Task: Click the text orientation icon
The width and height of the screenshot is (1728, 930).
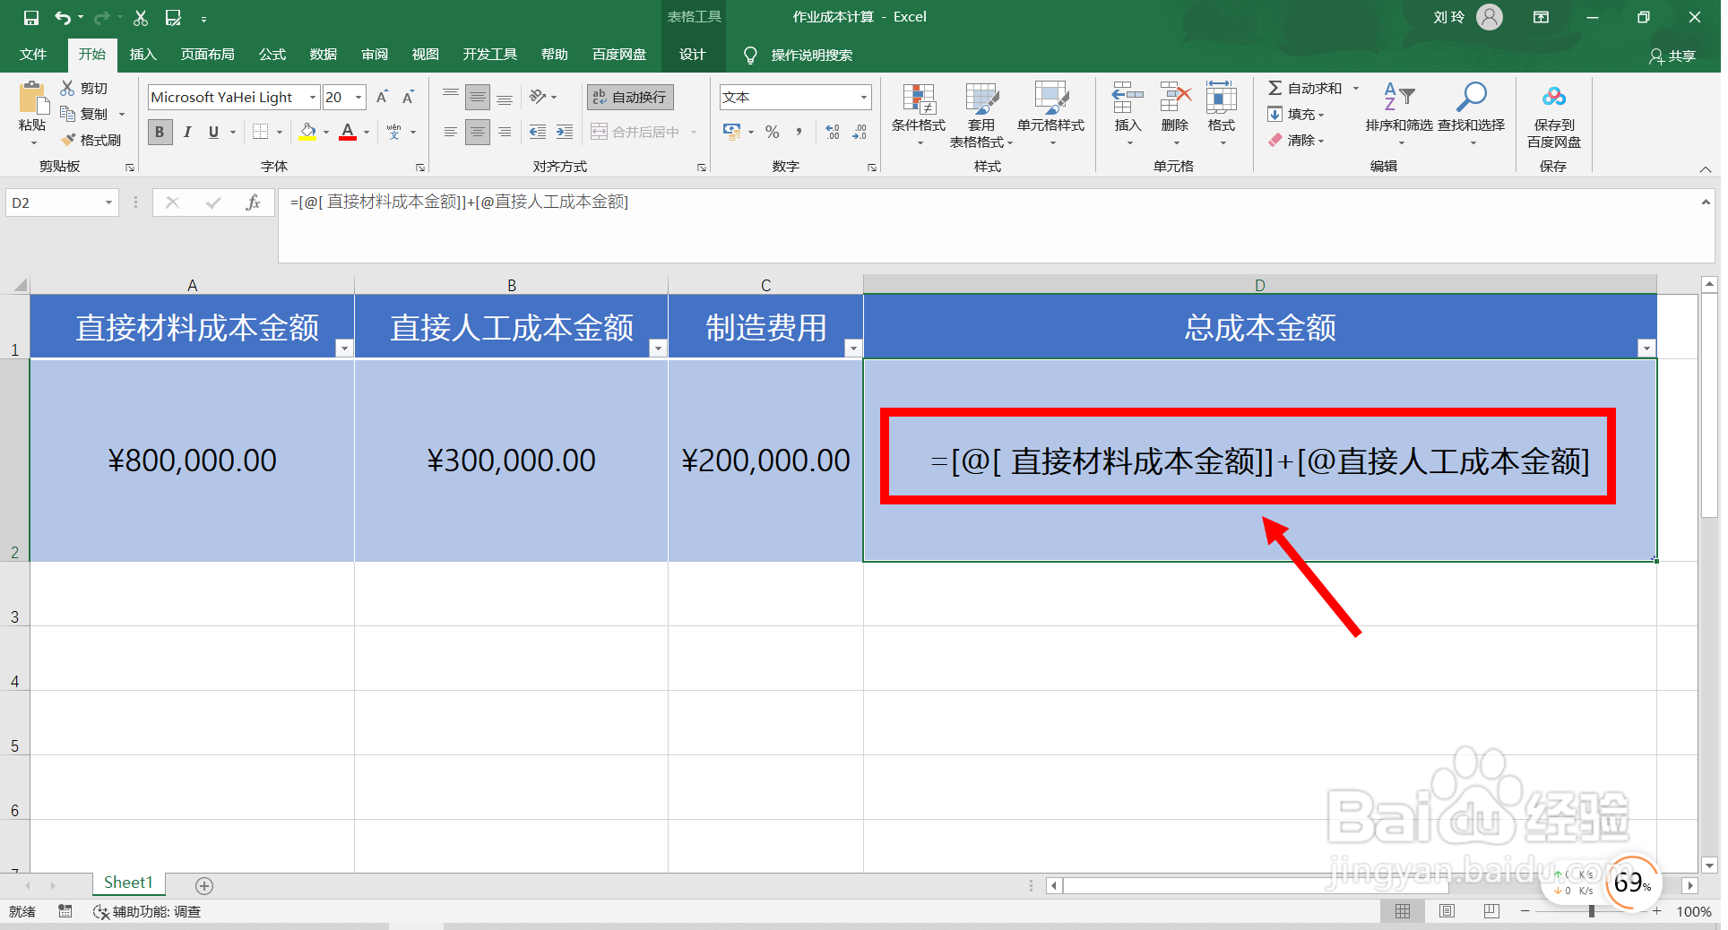Action: click(538, 97)
